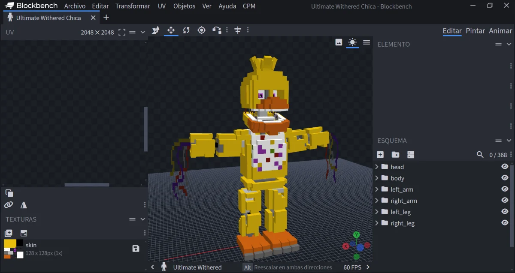The image size is (515, 273).
Task: Expand the left_arm group
Action: pyautogui.click(x=377, y=189)
